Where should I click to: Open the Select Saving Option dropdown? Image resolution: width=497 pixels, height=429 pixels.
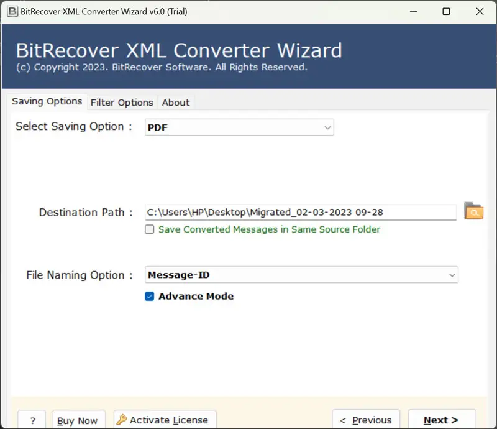[239, 127]
